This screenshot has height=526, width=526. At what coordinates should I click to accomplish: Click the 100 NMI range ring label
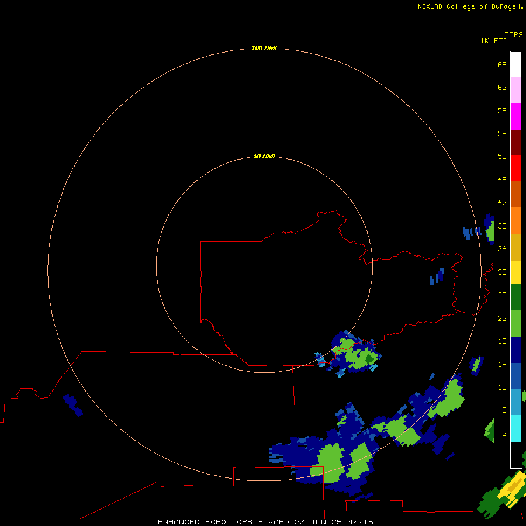coord(264,49)
